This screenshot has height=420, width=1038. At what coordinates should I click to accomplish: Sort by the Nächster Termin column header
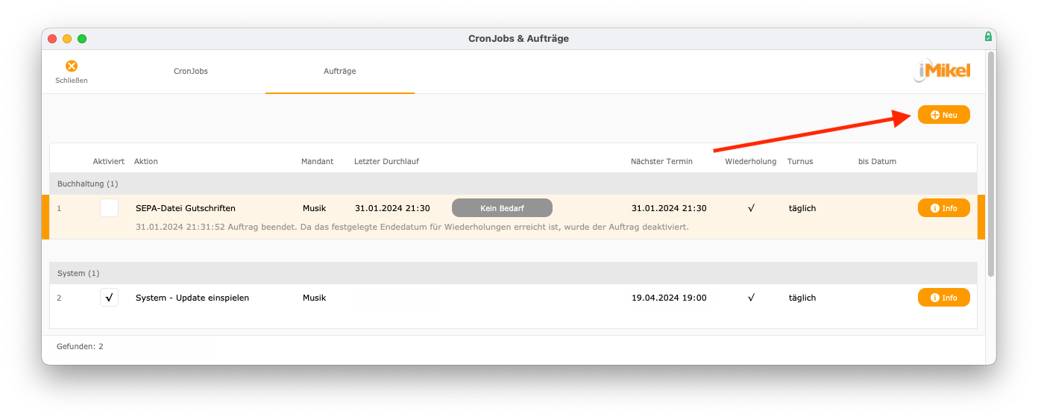[661, 161]
